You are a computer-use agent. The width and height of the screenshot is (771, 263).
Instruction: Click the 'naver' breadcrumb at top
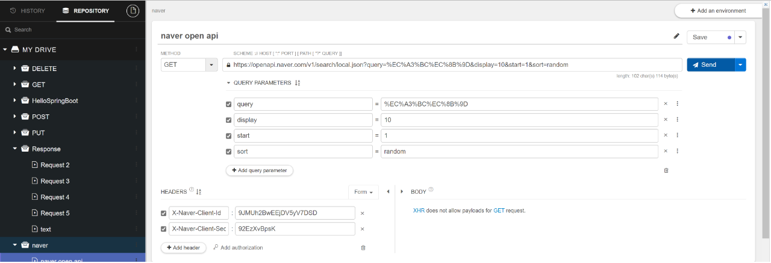159,11
